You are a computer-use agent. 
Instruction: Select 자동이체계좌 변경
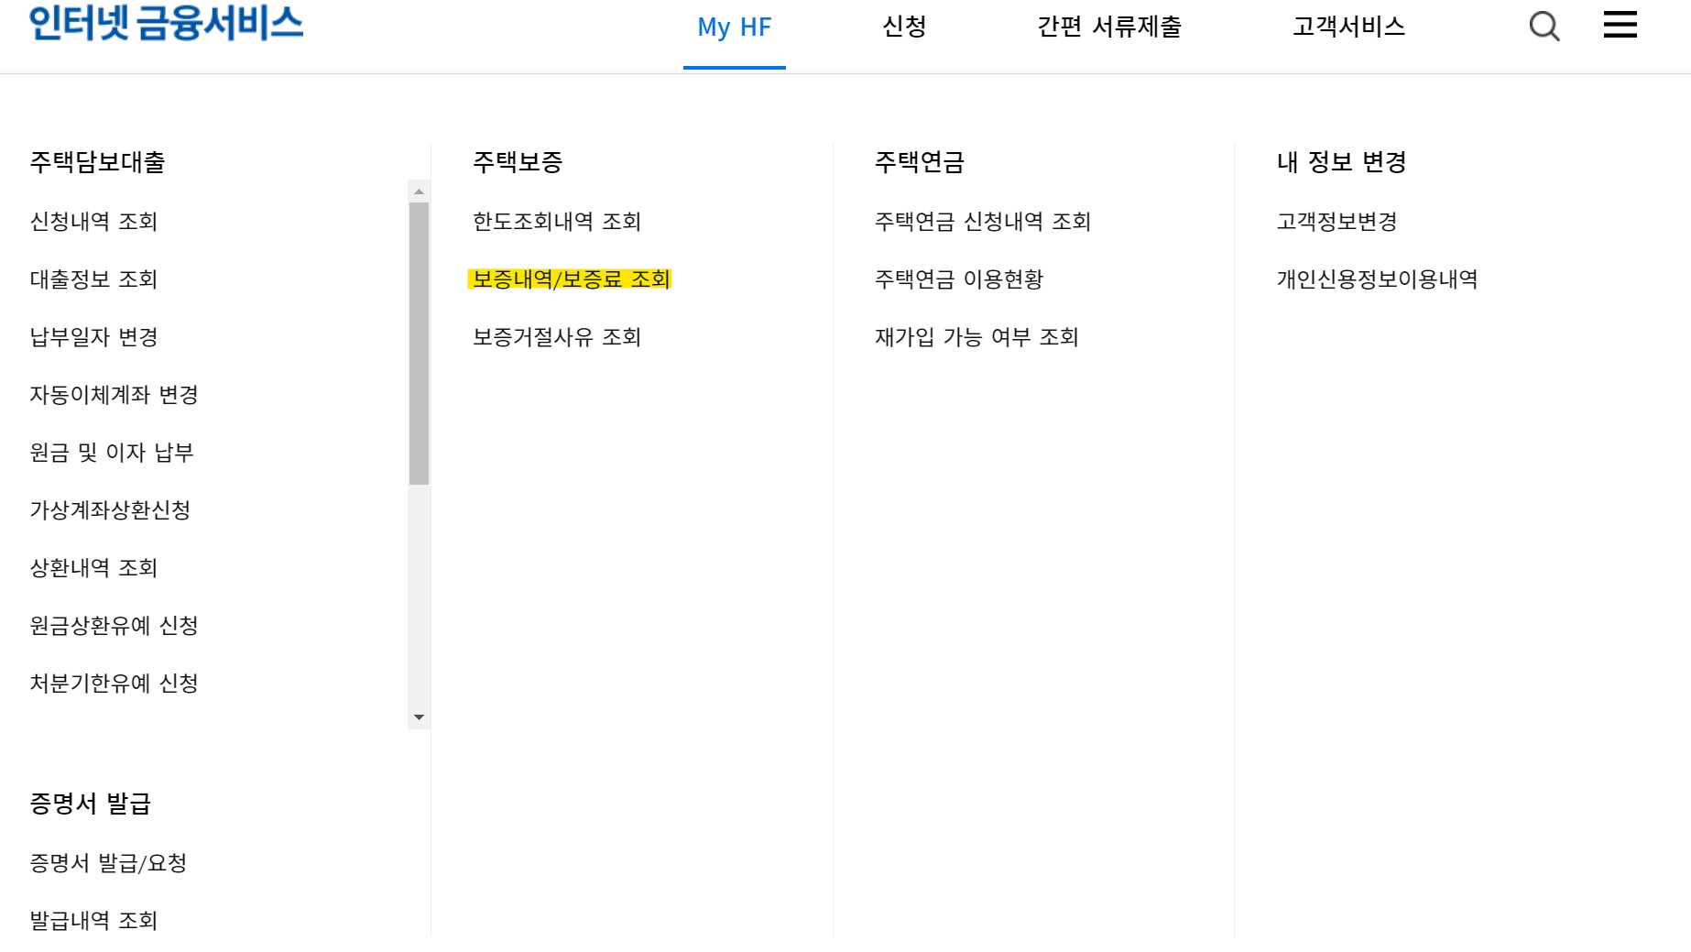115,396
